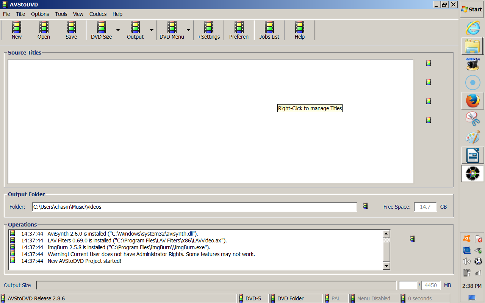Open the LibreOffice Writer taskbar icon
The width and height of the screenshot is (485, 303).
(x=472, y=155)
